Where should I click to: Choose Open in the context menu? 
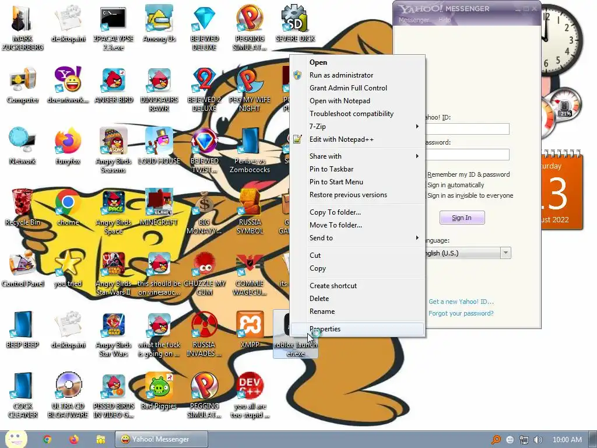point(357,62)
